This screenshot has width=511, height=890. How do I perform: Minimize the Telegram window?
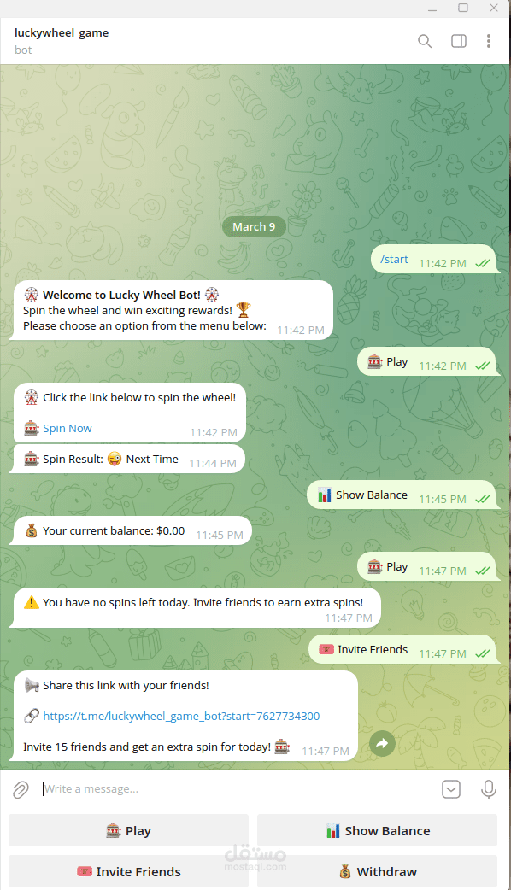(x=432, y=8)
